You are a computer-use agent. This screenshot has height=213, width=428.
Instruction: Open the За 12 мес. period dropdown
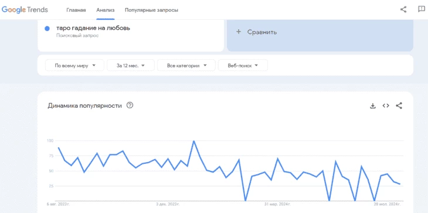pos(131,66)
